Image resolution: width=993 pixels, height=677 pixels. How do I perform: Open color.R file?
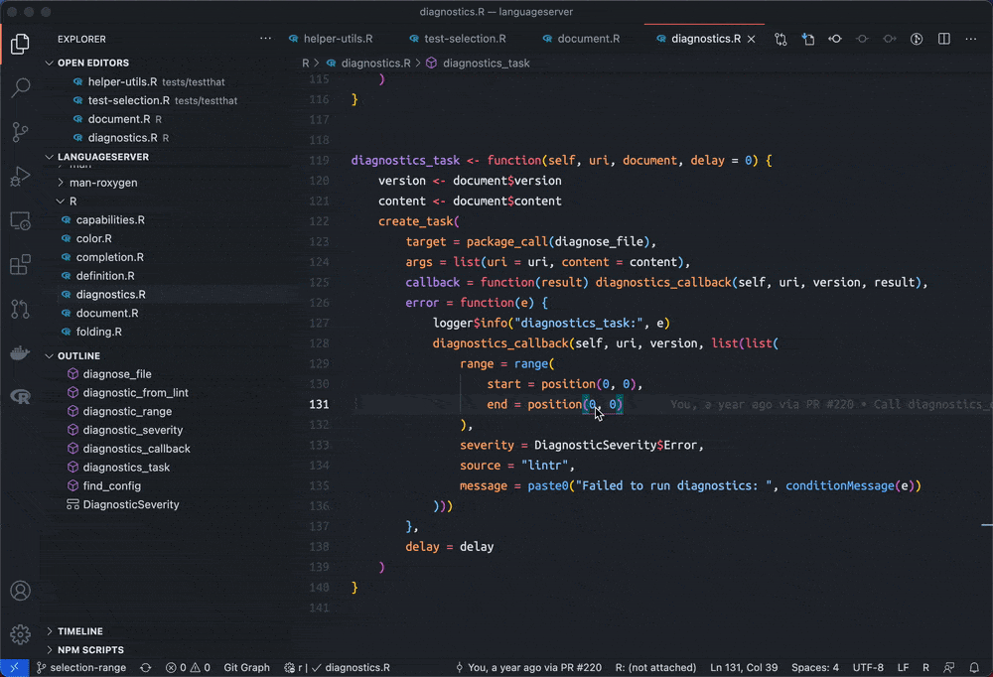pos(93,238)
